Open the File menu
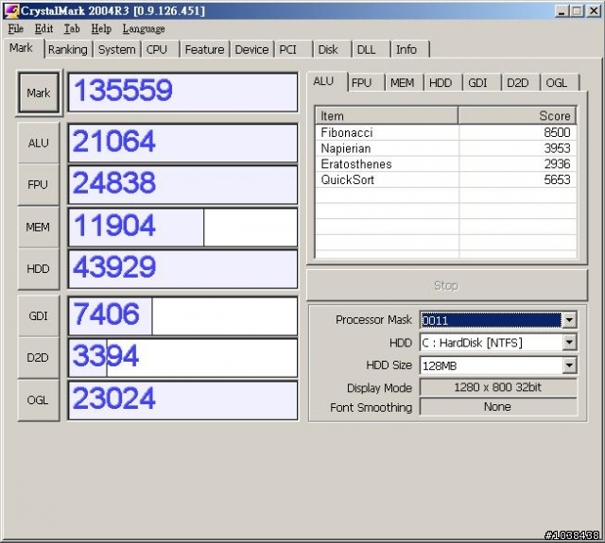The height and width of the screenshot is (543, 605). coord(16,29)
